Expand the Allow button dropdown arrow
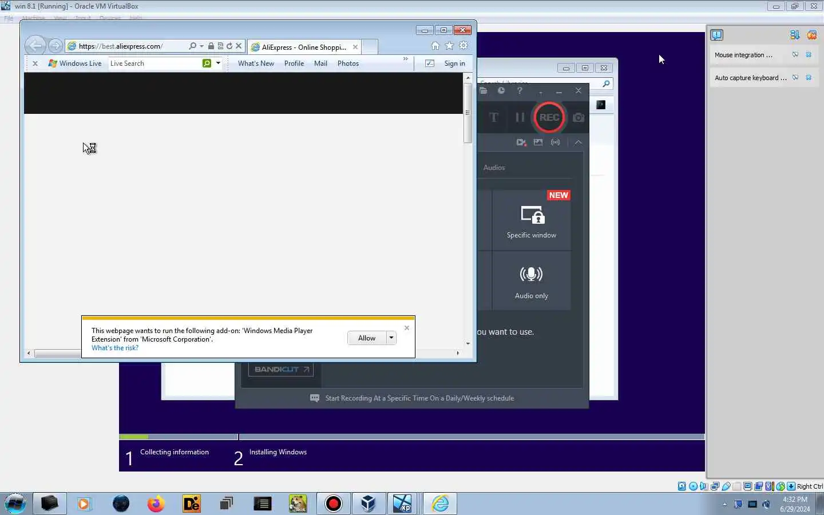 click(x=391, y=338)
